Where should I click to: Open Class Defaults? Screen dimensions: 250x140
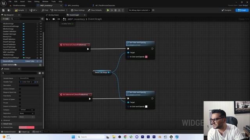(x=95, y=10)
